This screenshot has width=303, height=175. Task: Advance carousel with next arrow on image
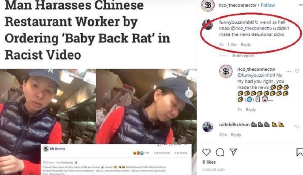pyautogui.click(x=189, y=94)
